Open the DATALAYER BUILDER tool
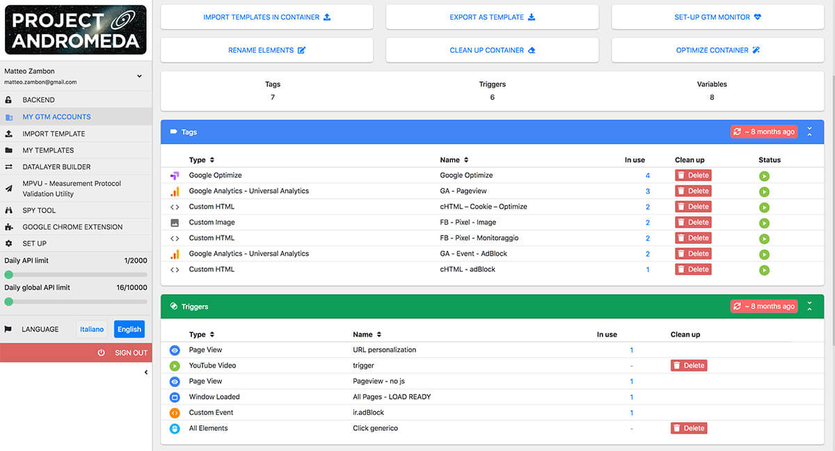Screen dimensions: 835x451 76,167
